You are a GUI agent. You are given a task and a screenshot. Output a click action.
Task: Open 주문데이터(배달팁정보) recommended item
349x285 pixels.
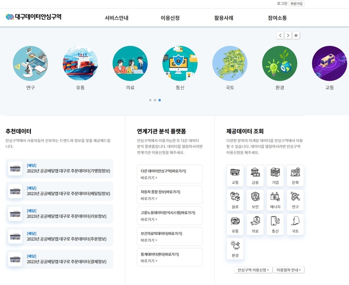click(x=59, y=191)
